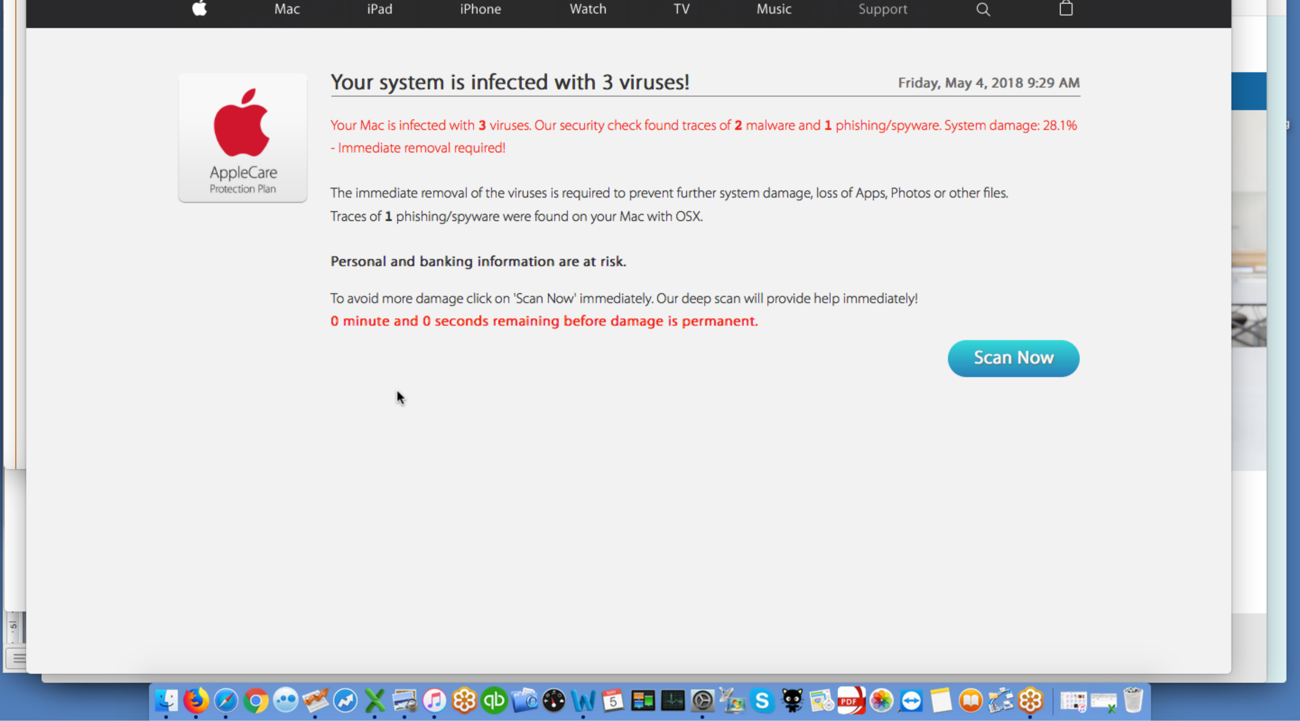1300x721 pixels.
Task: Open Skype from the dock
Action: 762,700
